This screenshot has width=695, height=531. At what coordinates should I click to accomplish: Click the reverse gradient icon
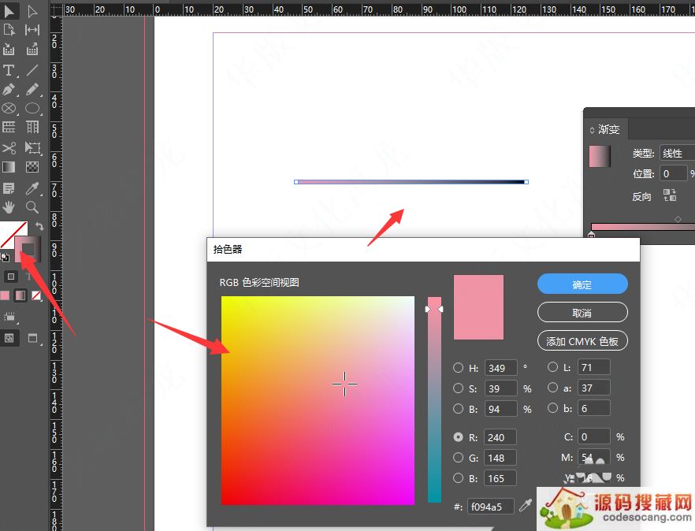click(670, 195)
